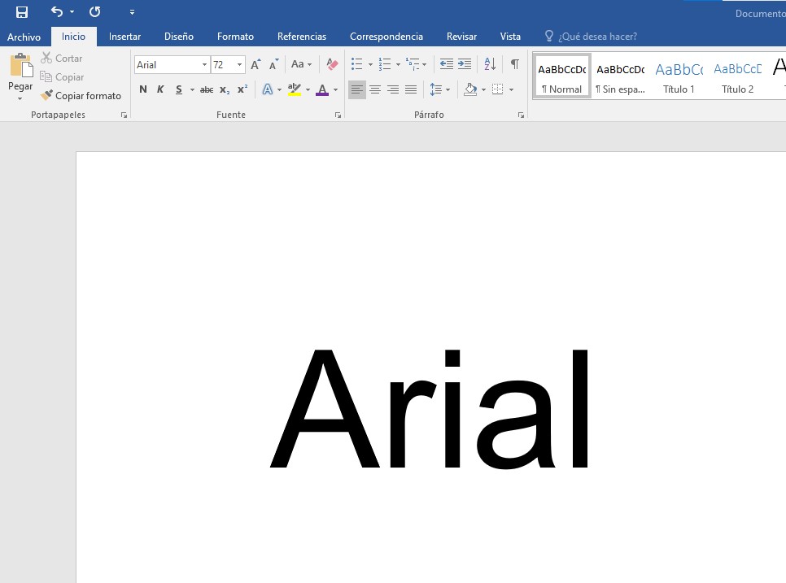
Task: Click the ¿Qué desea hacer? search box
Action: pyautogui.click(x=597, y=37)
